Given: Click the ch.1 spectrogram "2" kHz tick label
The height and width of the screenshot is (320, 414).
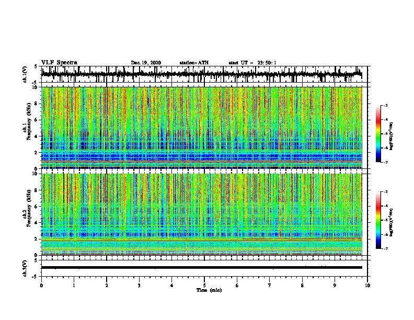Looking at the screenshot, I should [37, 152].
